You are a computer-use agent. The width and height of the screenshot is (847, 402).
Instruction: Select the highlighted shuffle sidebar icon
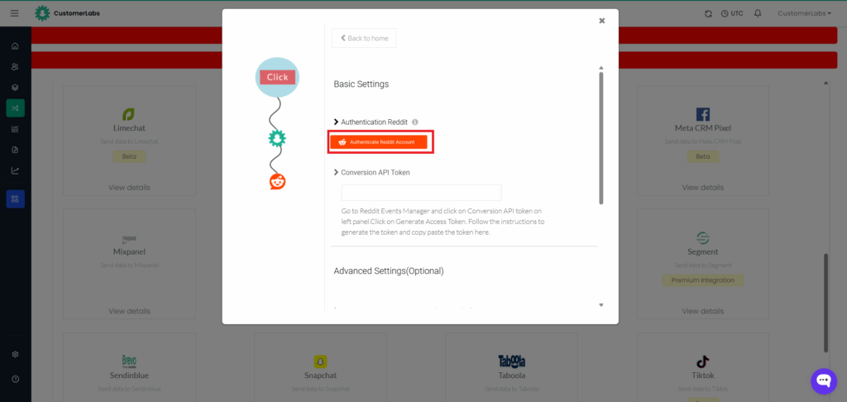15,108
